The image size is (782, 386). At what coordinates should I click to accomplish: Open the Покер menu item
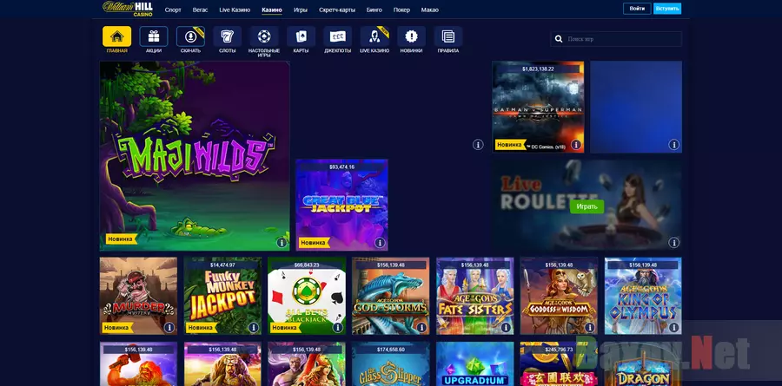pyautogui.click(x=401, y=10)
